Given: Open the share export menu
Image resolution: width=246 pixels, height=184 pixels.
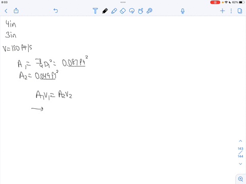Looking at the screenshot, I should [x=16, y=11].
